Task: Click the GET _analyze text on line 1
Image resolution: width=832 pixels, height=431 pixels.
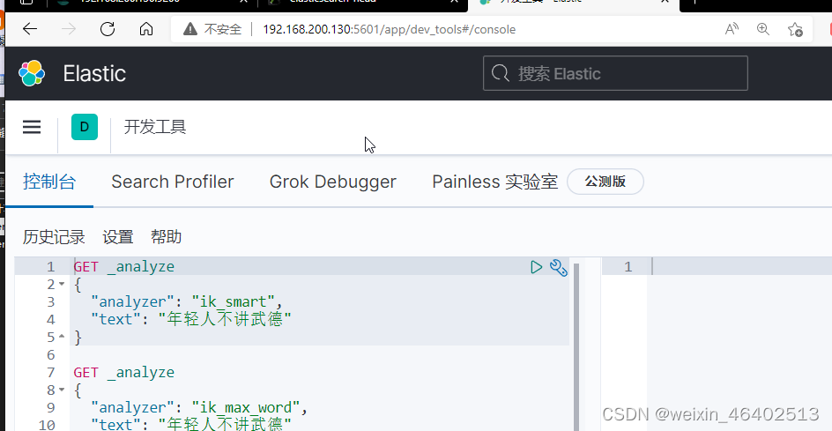Action: (x=124, y=266)
